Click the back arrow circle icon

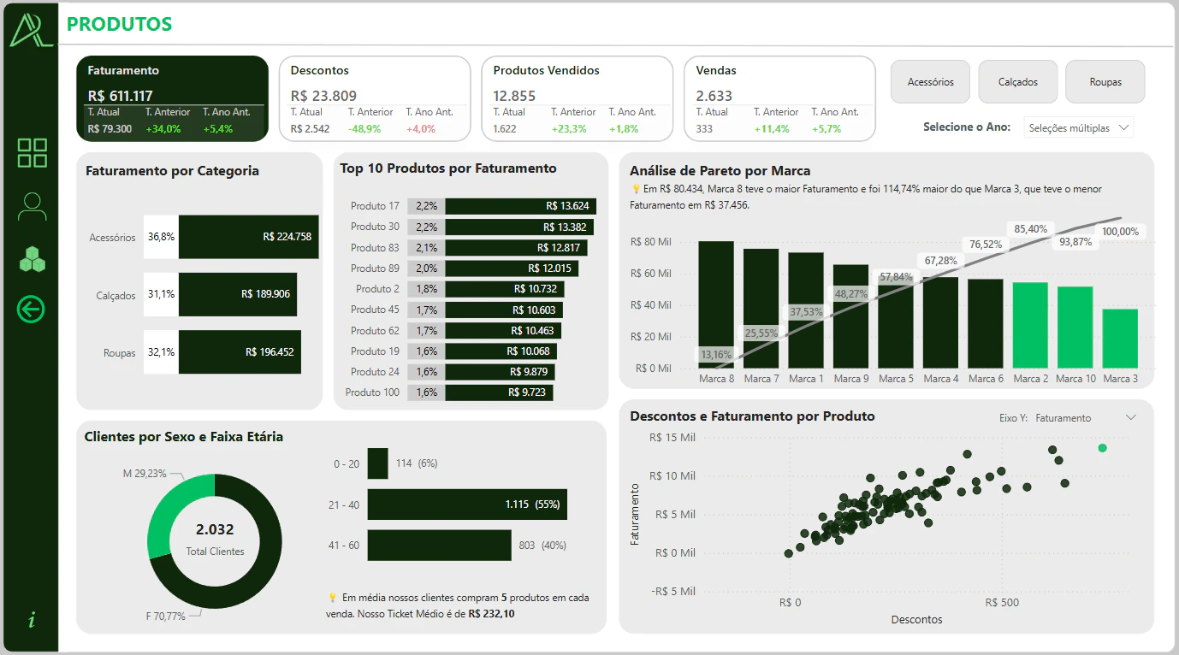coord(32,310)
